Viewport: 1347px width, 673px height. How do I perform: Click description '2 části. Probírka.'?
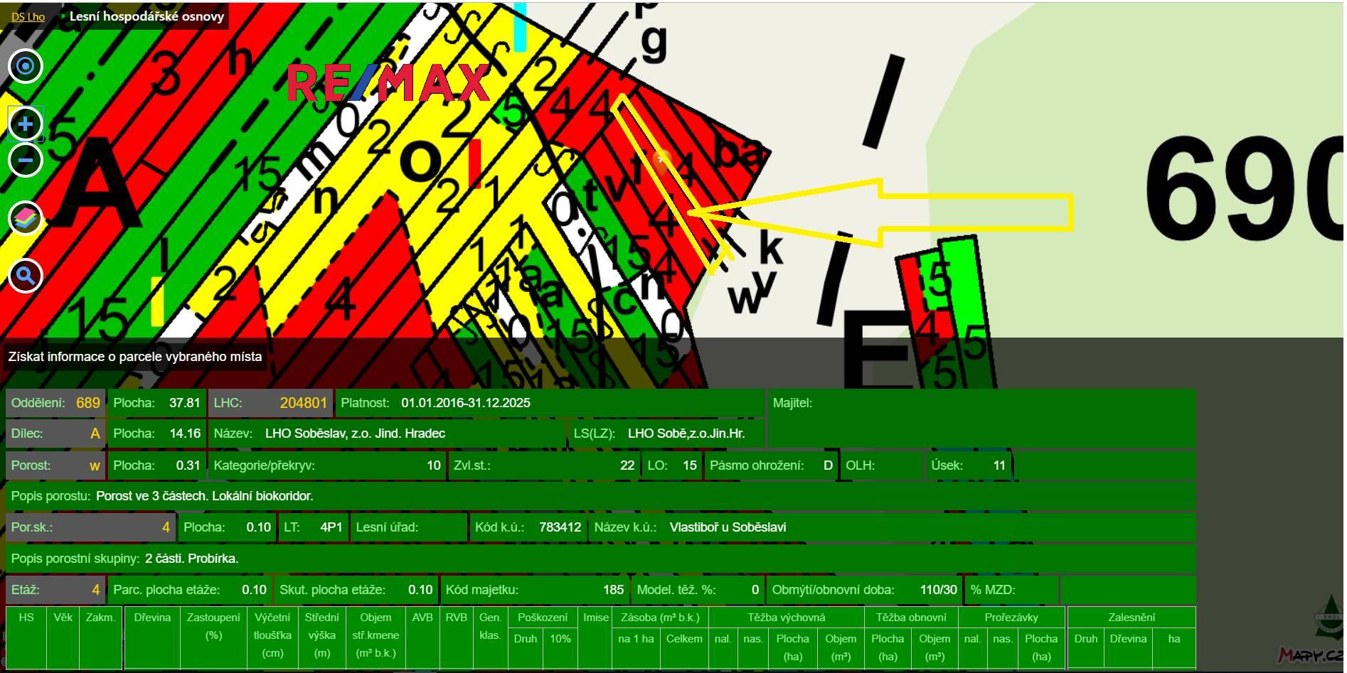(192, 559)
